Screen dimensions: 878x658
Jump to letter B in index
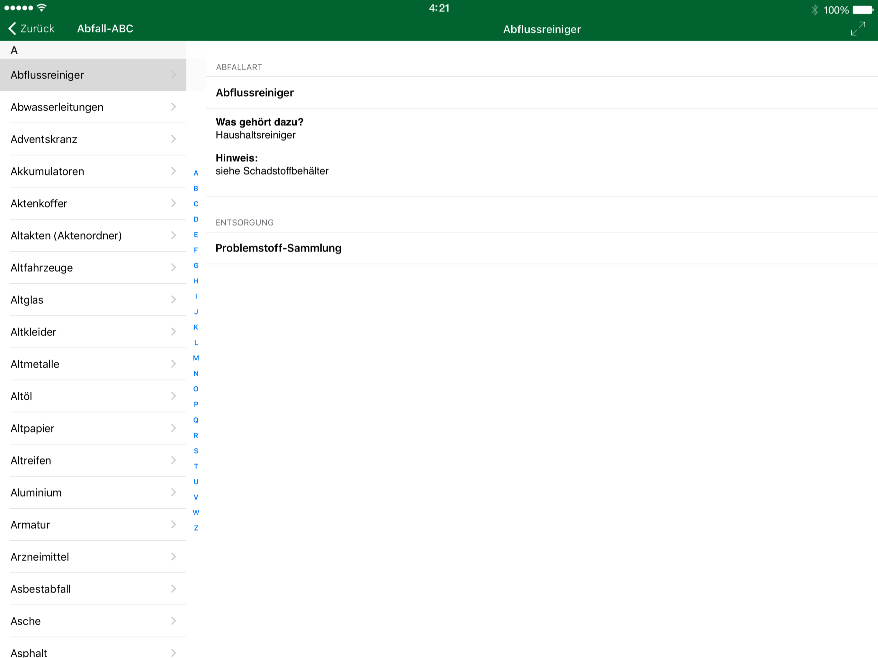coord(196,189)
